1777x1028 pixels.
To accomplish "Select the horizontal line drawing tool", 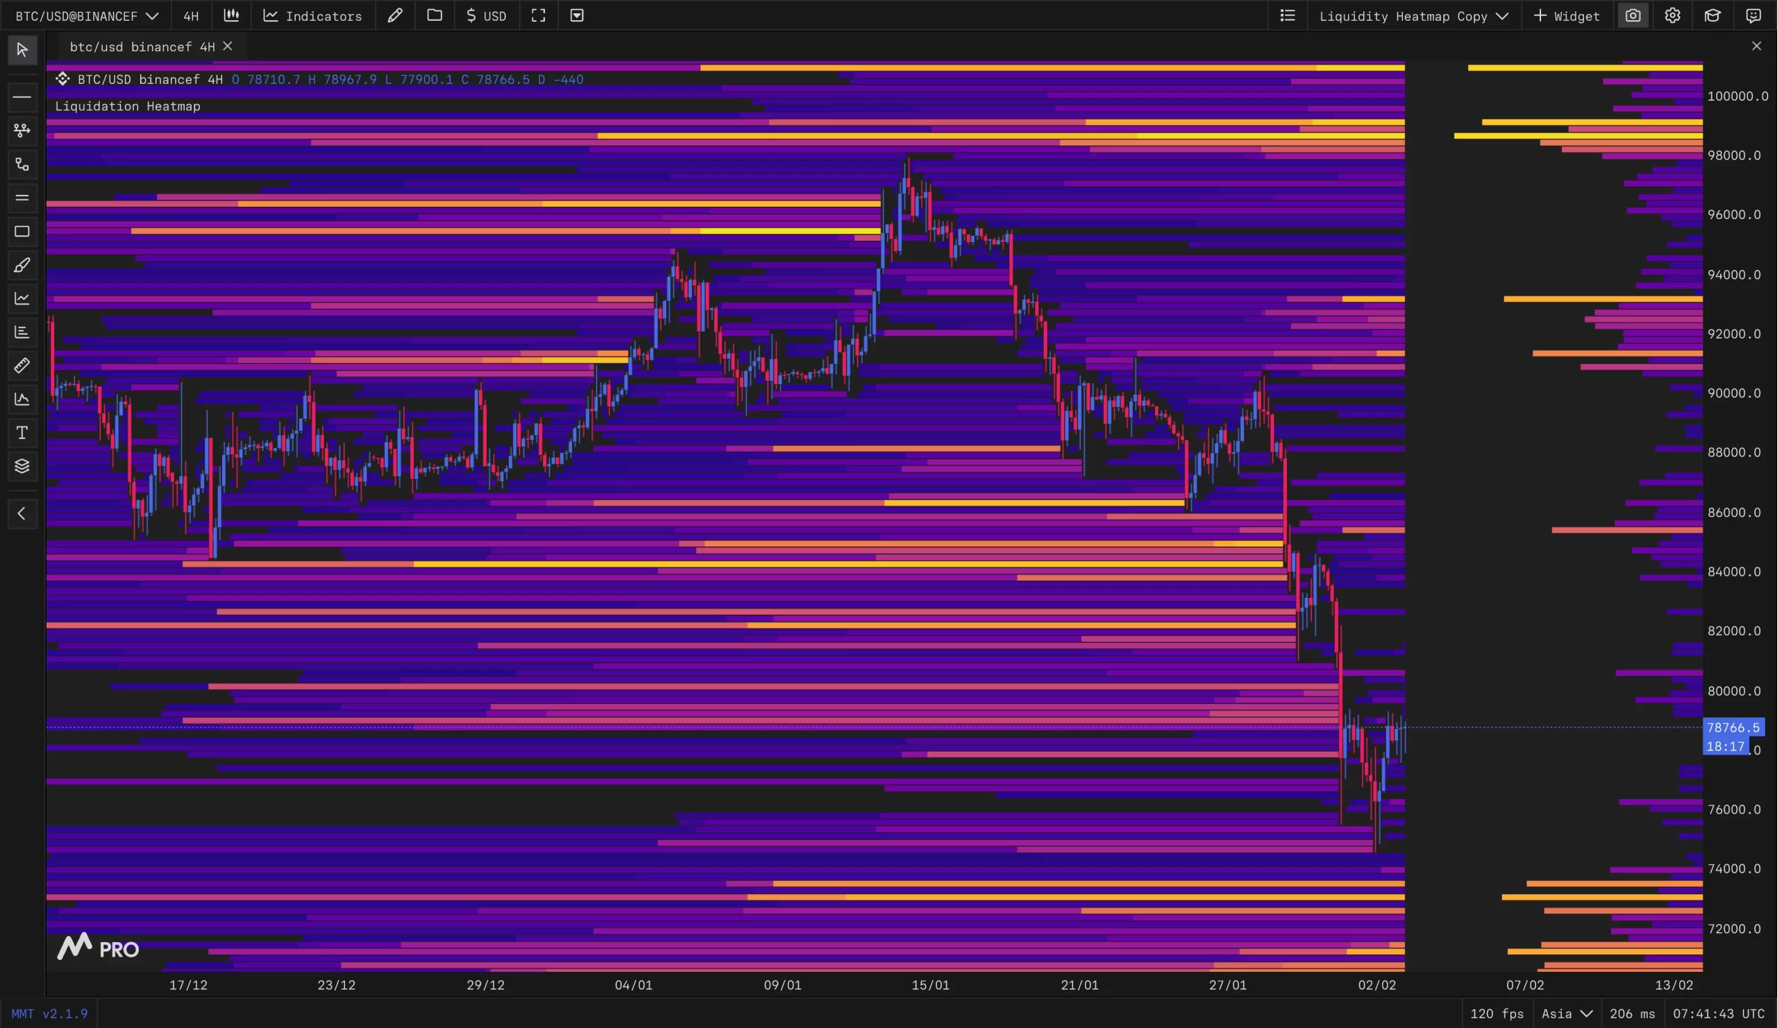I will click(x=22, y=96).
